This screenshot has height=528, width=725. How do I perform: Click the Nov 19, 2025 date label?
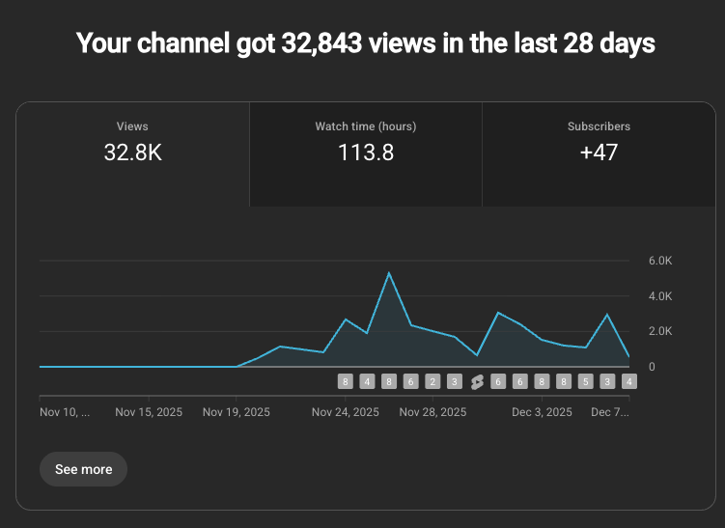[x=237, y=412]
